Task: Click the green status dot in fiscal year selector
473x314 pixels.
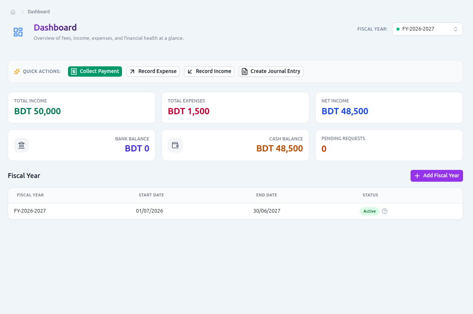Action: [398, 29]
